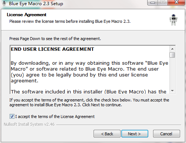Click the License Agreement header title
The width and height of the screenshot is (186, 143).
[x=27, y=15]
